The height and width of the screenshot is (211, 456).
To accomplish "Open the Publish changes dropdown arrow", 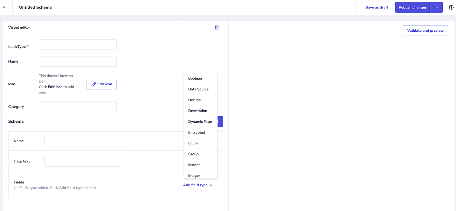I will click(436, 7).
